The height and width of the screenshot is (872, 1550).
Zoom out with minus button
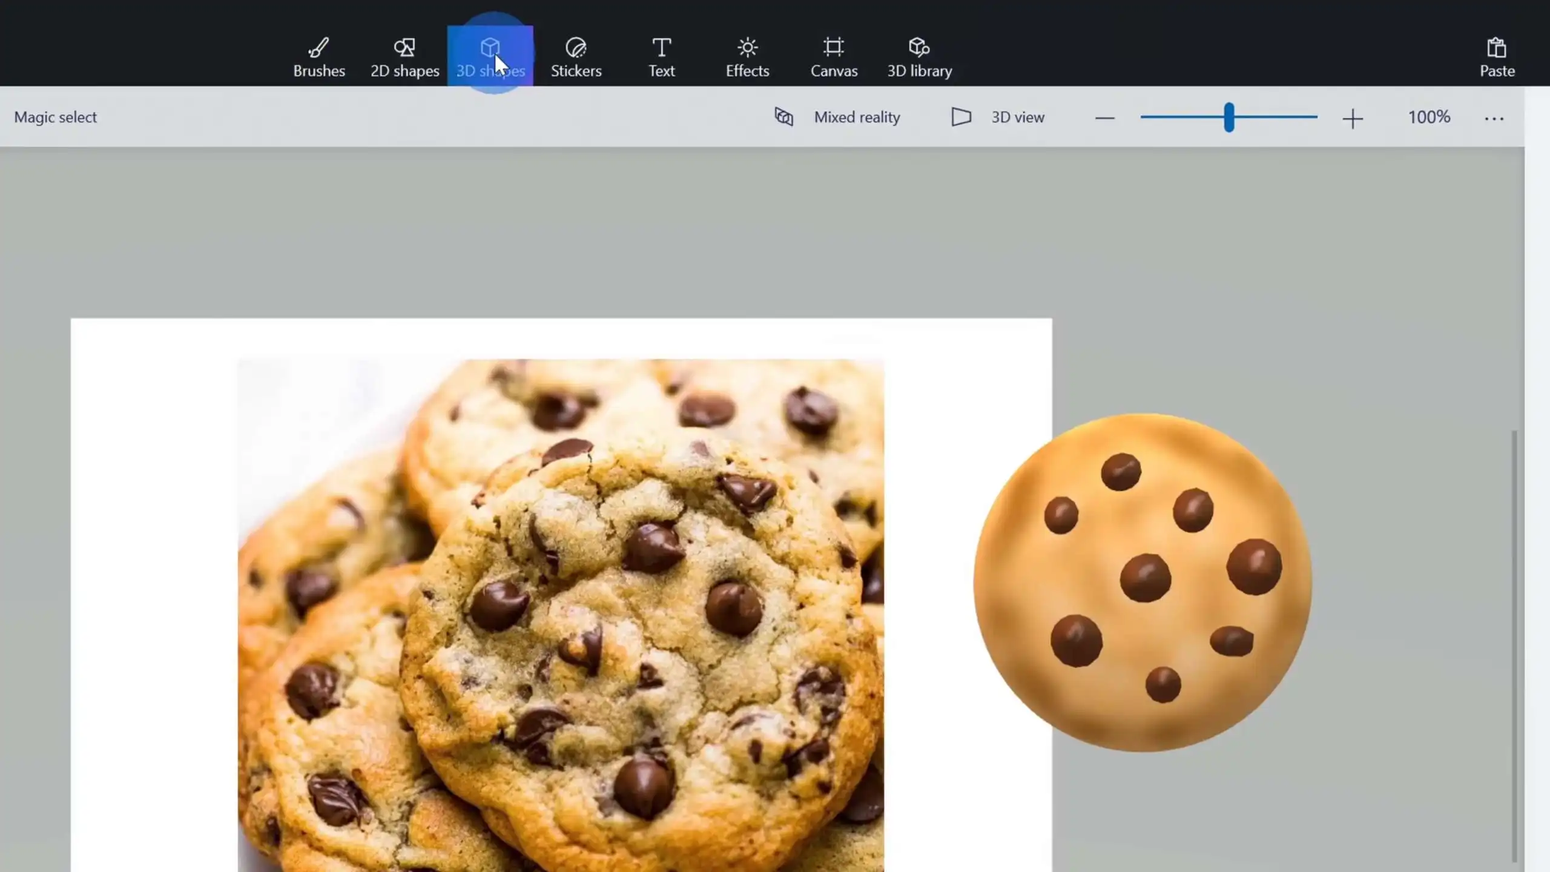(x=1104, y=118)
